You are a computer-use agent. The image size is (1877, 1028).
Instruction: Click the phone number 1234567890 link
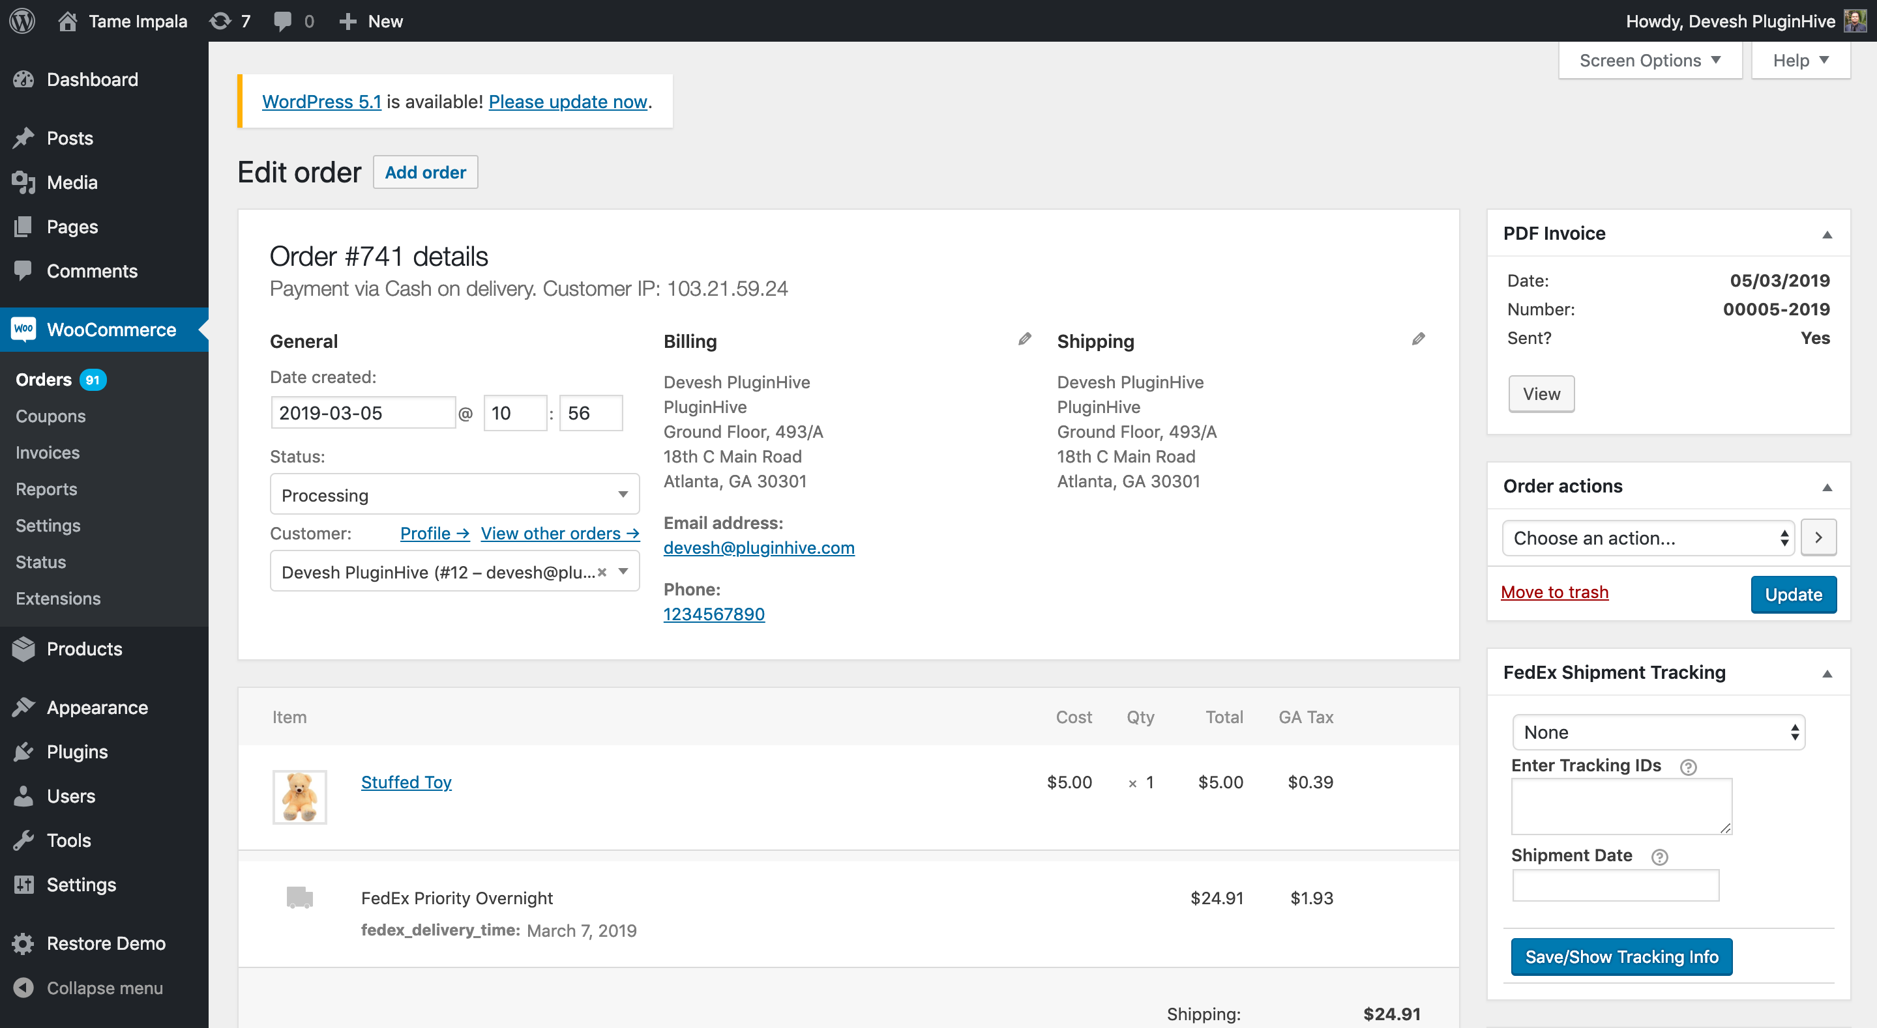click(714, 614)
